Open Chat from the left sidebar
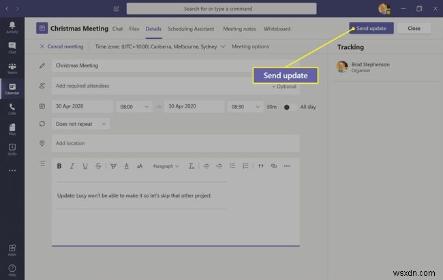 click(12, 48)
